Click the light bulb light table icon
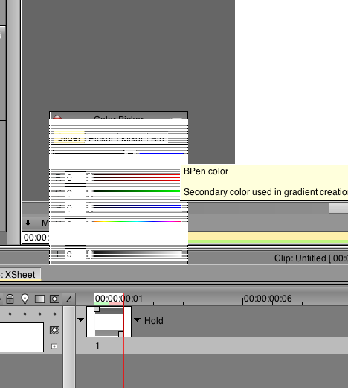This screenshot has height=388, width=348. click(x=25, y=299)
